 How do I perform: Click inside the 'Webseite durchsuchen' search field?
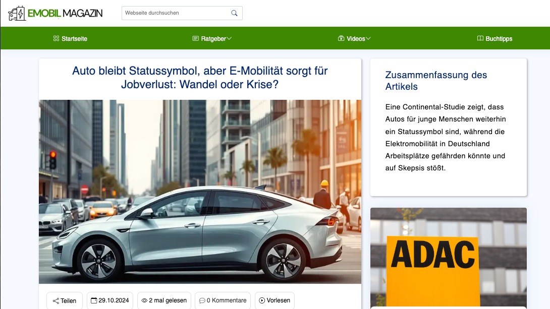tap(172, 13)
